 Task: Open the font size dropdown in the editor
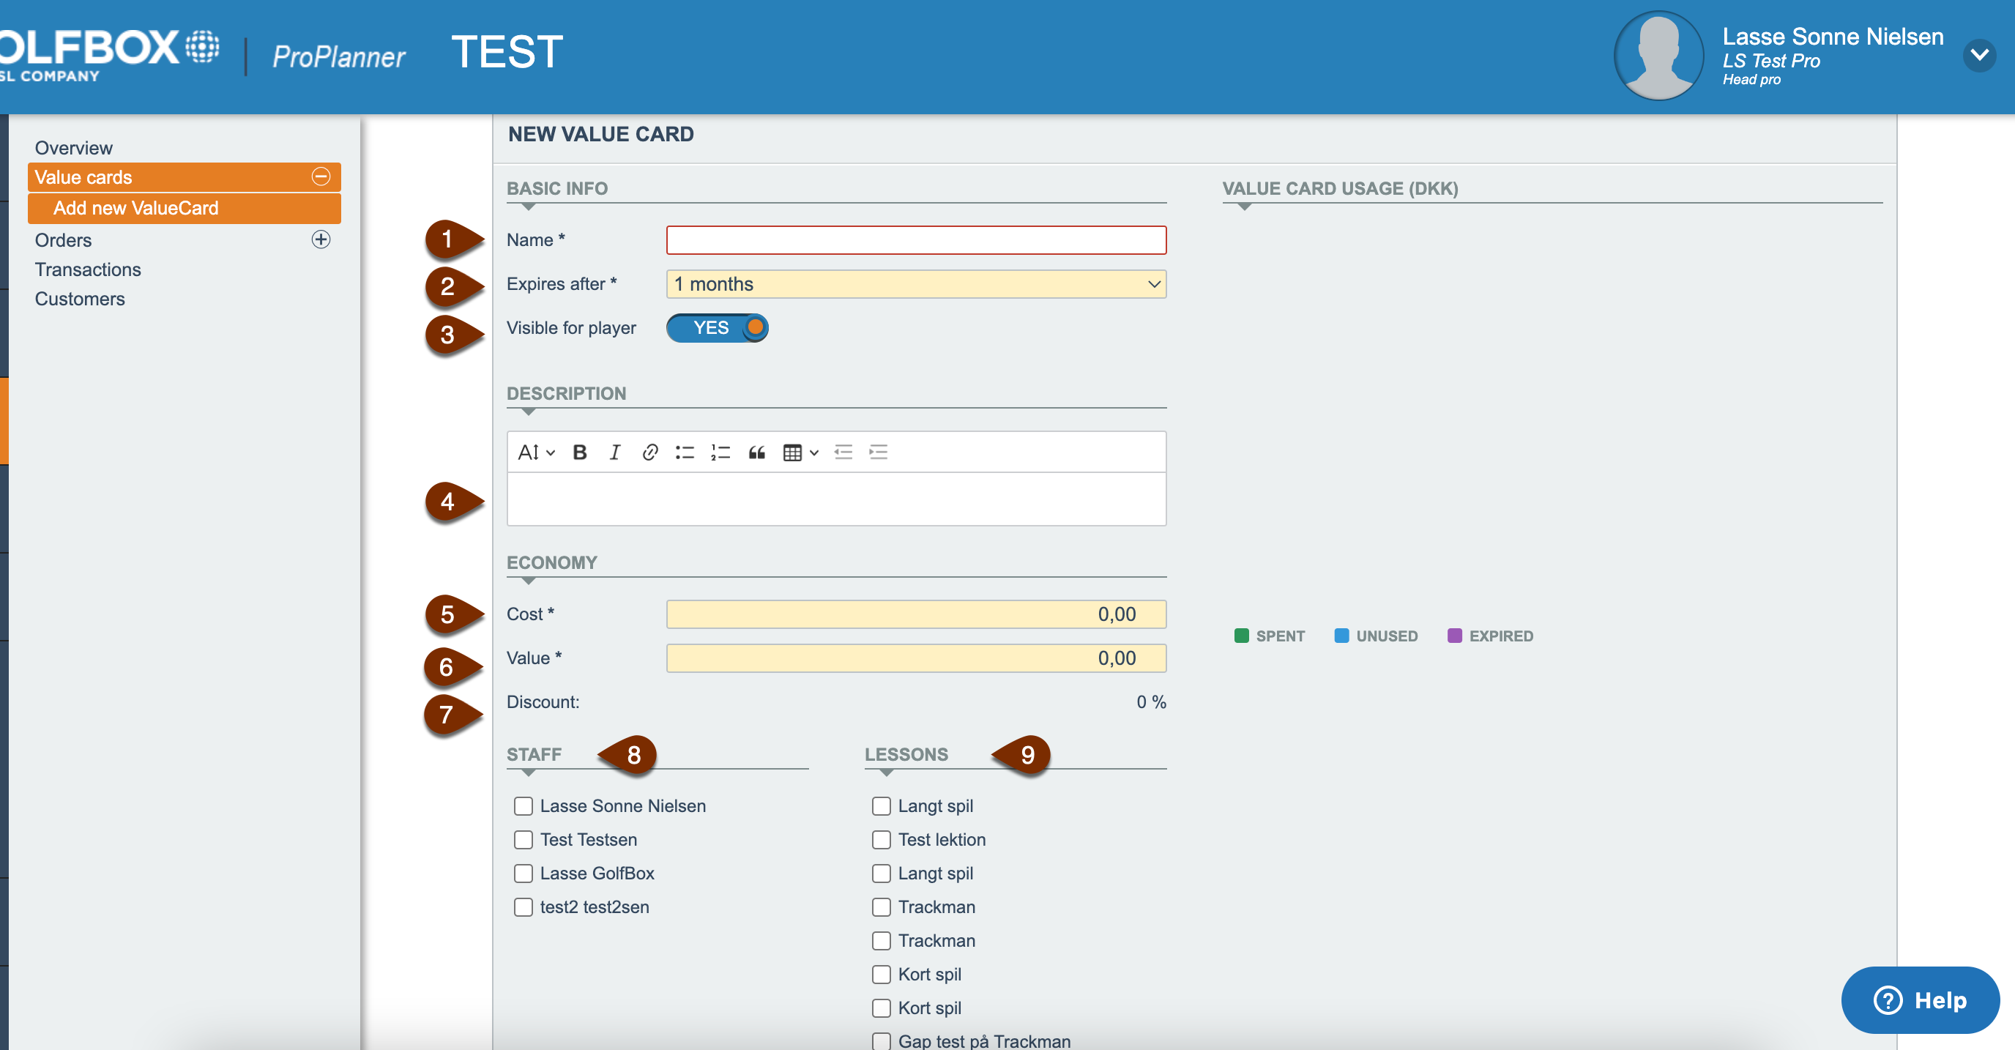537,453
